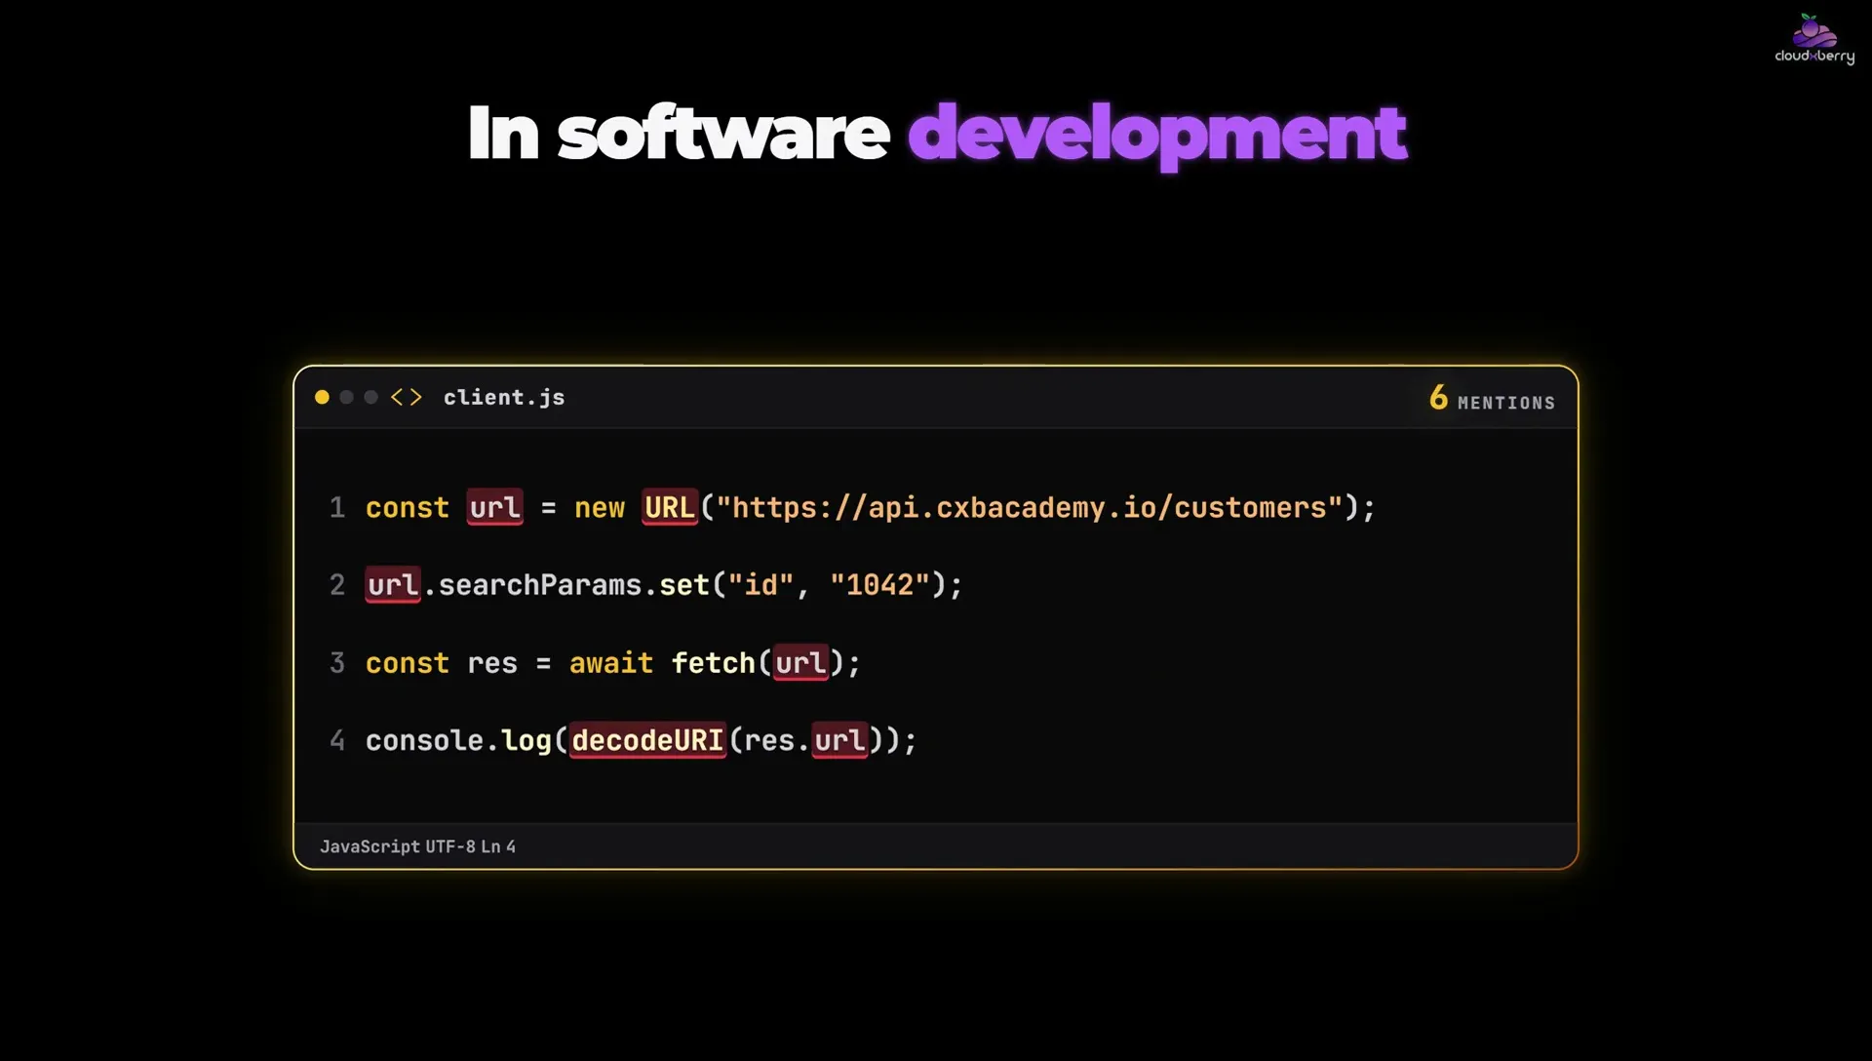Click the yellow window dot in code card
1872x1061 pixels.
click(322, 397)
